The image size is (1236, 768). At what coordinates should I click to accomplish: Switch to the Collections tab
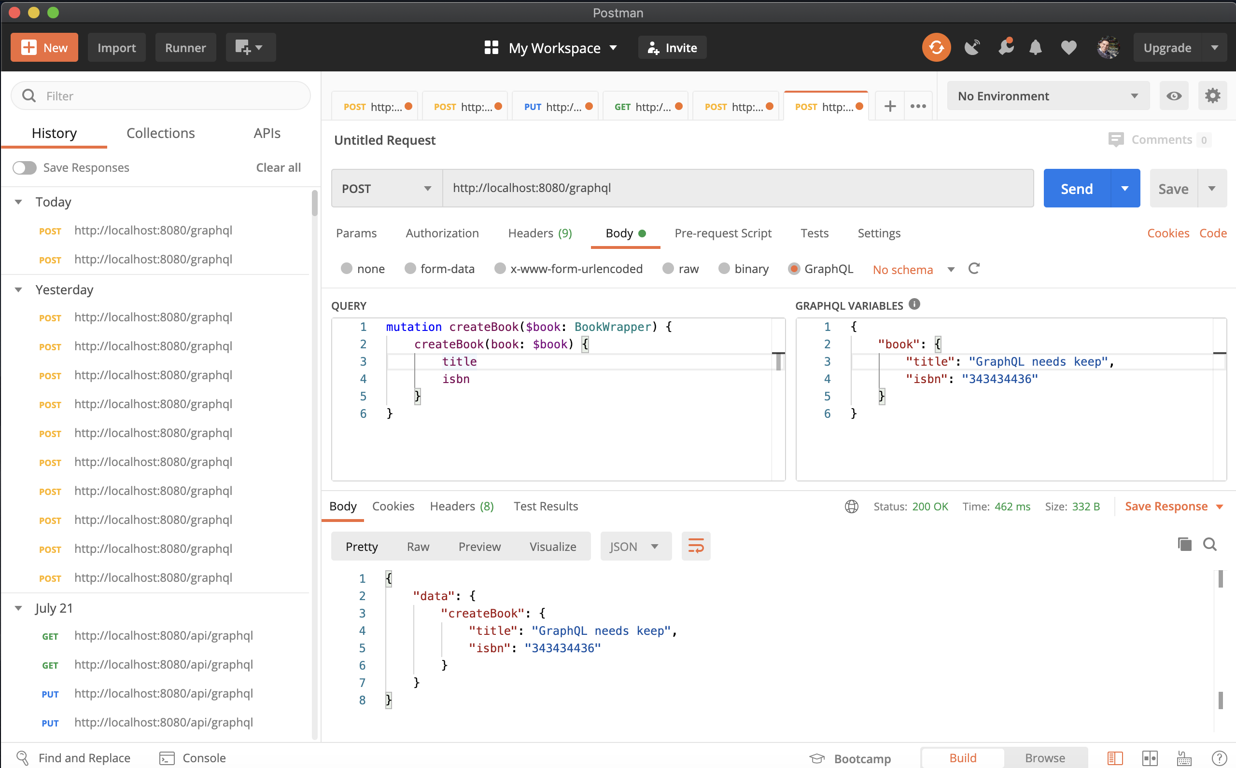point(161,133)
